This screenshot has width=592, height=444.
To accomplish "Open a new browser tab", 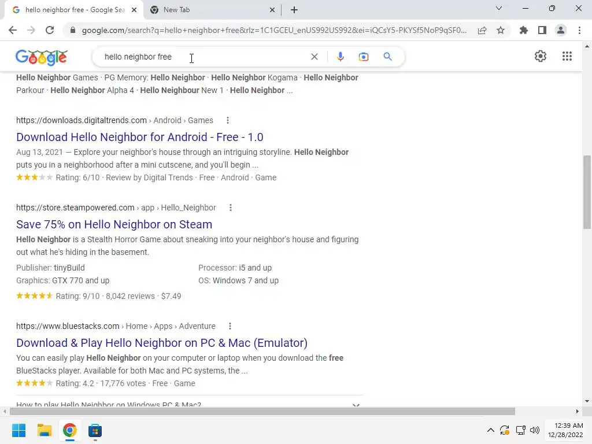I will [x=294, y=10].
